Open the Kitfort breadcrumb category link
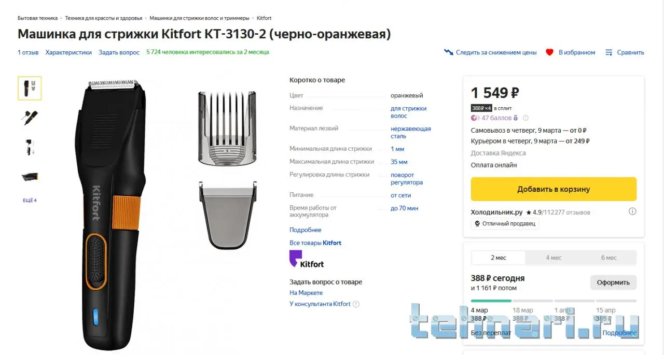This screenshot has width=664, height=355. point(264,18)
